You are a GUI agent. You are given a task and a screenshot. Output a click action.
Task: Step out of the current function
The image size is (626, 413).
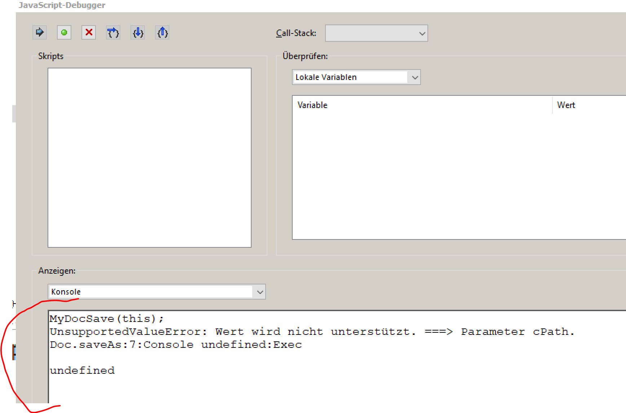pos(162,32)
